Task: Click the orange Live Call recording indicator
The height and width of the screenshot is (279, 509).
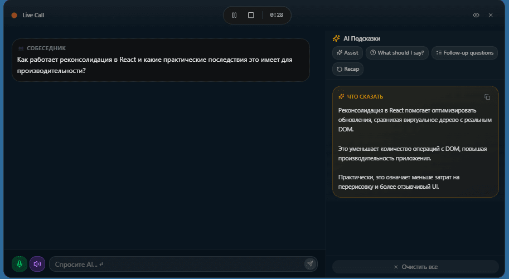Action: coord(14,15)
